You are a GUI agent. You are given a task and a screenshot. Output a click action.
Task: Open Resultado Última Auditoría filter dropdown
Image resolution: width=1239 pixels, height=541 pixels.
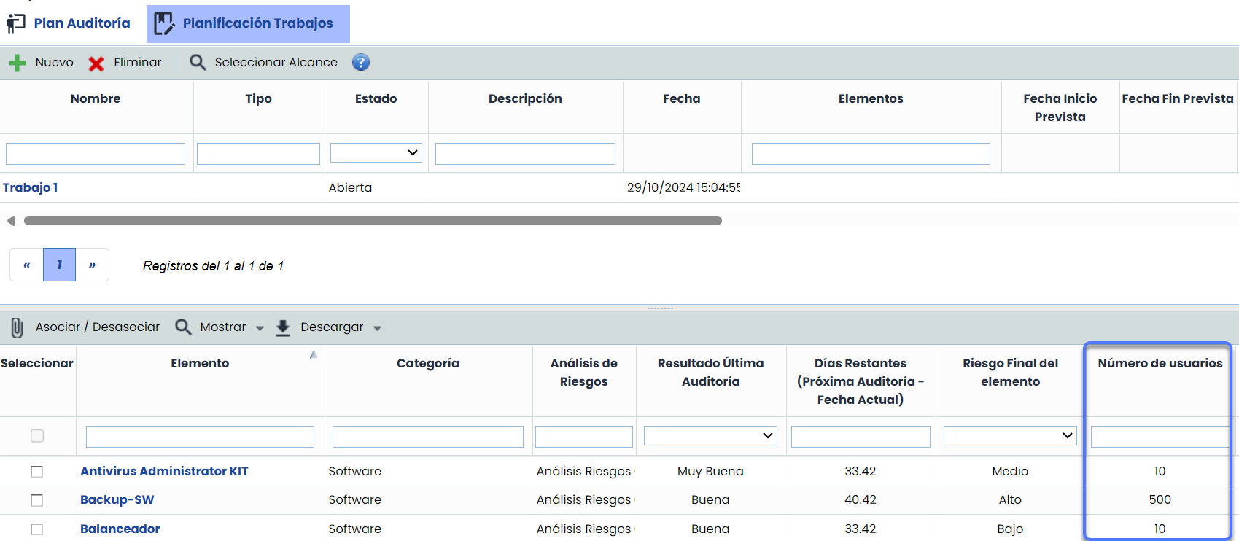click(710, 436)
